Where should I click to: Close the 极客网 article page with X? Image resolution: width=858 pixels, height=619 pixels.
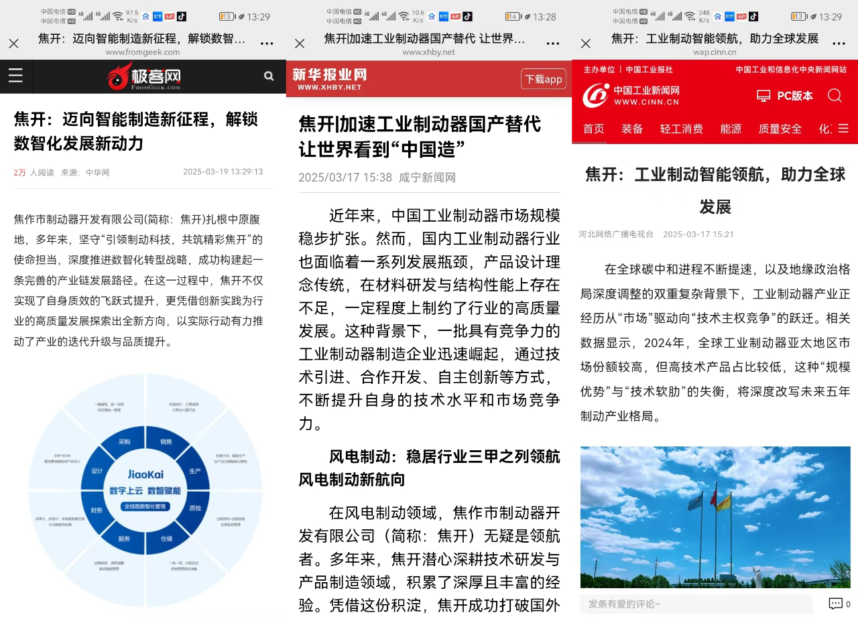tap(13, 44)
